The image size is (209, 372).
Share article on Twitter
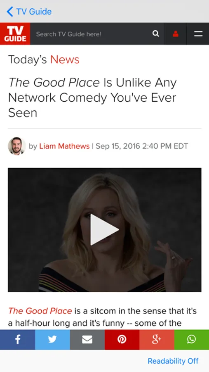tap(52, 339)
